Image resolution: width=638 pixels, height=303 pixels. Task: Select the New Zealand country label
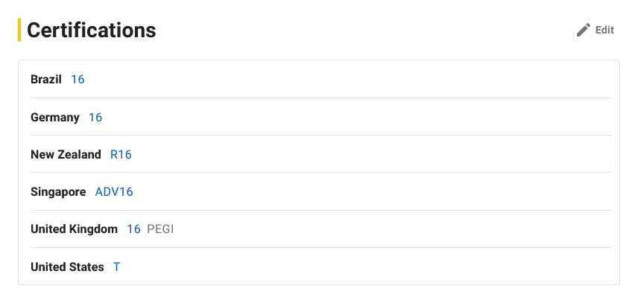66,155
